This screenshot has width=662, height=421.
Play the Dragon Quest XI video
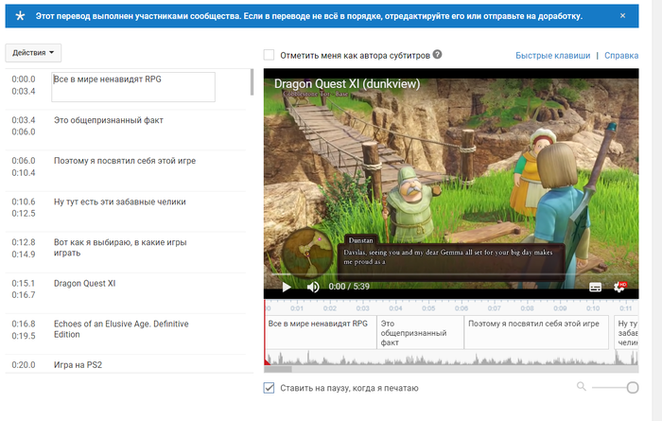point(287,287)
